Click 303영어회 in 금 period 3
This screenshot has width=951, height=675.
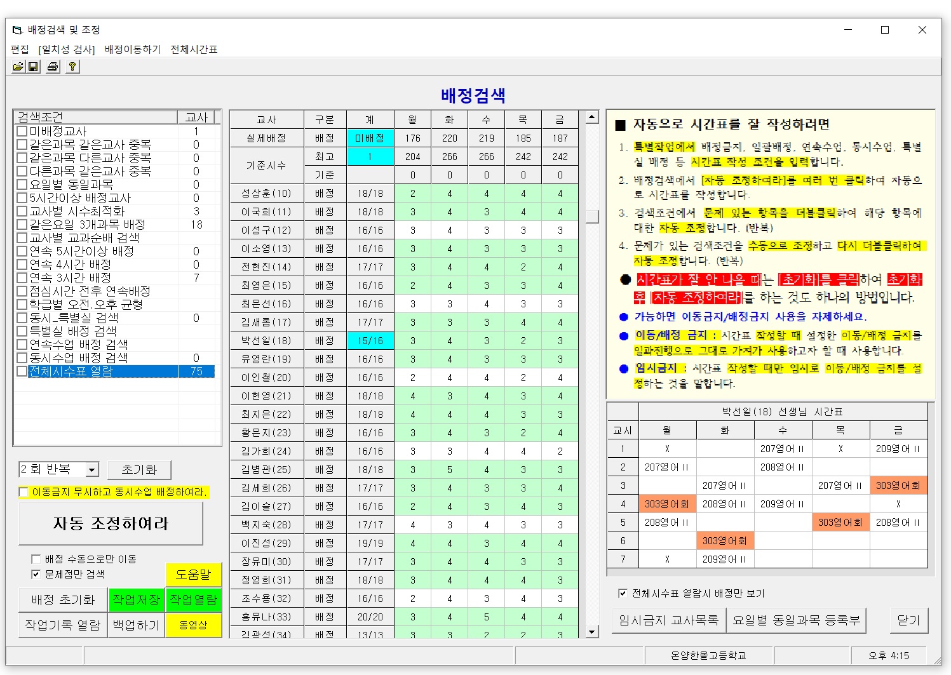[898, 486]
